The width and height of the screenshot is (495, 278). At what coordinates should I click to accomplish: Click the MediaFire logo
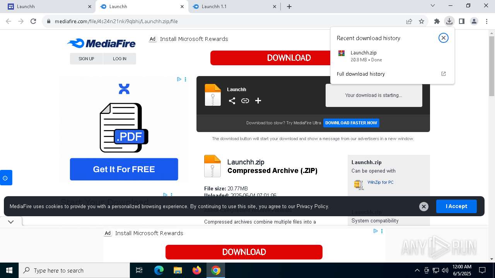(x=101, y=43)
